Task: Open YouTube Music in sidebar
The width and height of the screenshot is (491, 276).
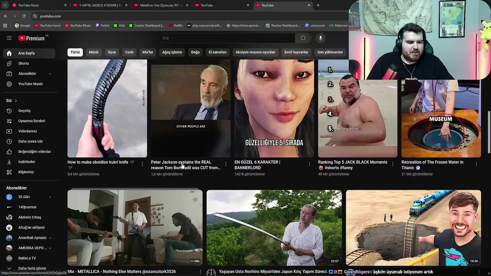Action: click(x=29, y=84)
